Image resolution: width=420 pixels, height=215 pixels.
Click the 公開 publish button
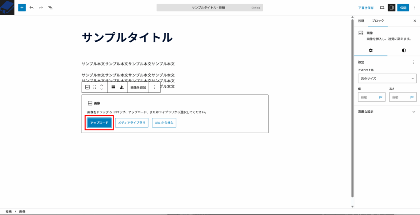tap(403, 7)
